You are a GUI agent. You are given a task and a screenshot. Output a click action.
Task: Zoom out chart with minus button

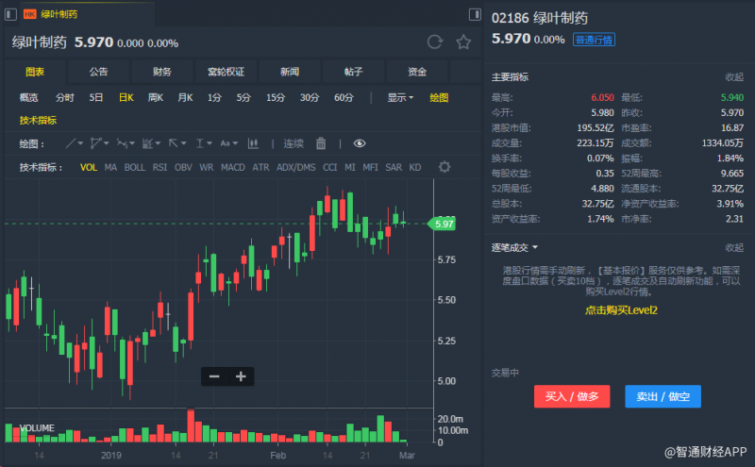tap(215, 376)
